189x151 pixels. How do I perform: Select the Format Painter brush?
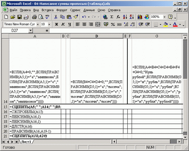pos(76,17)
